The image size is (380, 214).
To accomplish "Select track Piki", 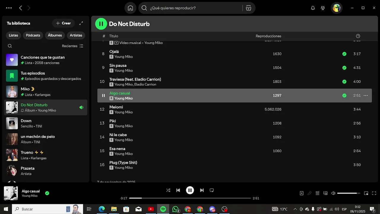I will pos(235,123).
